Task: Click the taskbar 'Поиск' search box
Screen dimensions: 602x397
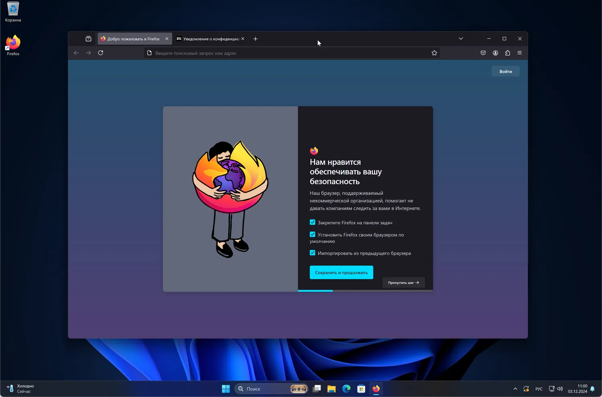Action: point(272,389)
